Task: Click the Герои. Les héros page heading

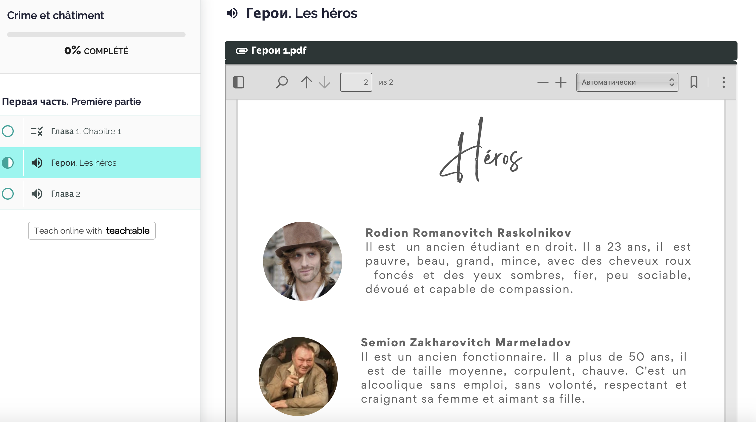Action: (301, 13)
